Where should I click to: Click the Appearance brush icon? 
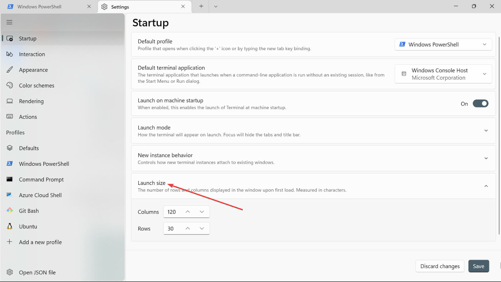point(10,70)
